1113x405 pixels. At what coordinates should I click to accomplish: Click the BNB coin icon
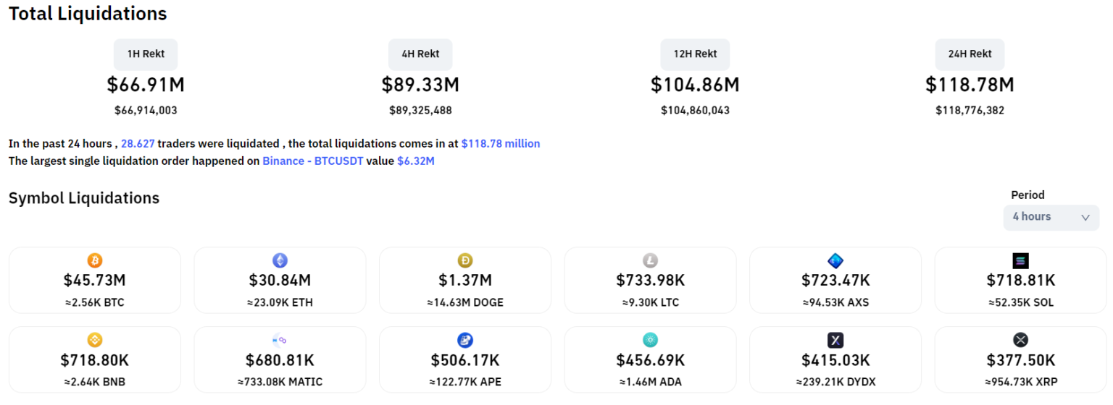click(95, 340)
